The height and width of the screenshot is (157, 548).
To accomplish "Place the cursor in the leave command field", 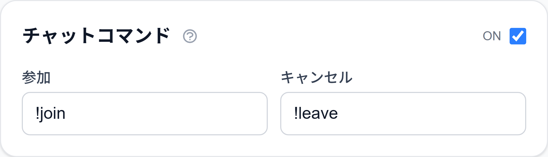I will click(403, 114).
